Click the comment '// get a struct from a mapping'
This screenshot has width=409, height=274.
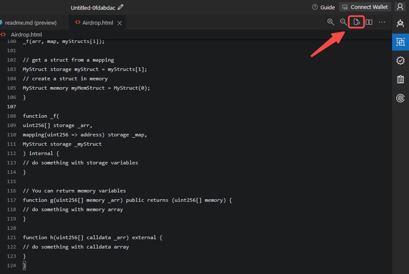68,60
